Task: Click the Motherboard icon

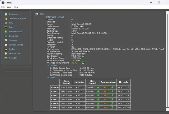Action: pyautogui.click(x=6, y=32)
